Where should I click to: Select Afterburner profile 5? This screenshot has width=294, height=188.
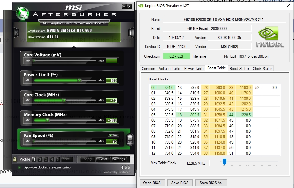tap(58, 159)
